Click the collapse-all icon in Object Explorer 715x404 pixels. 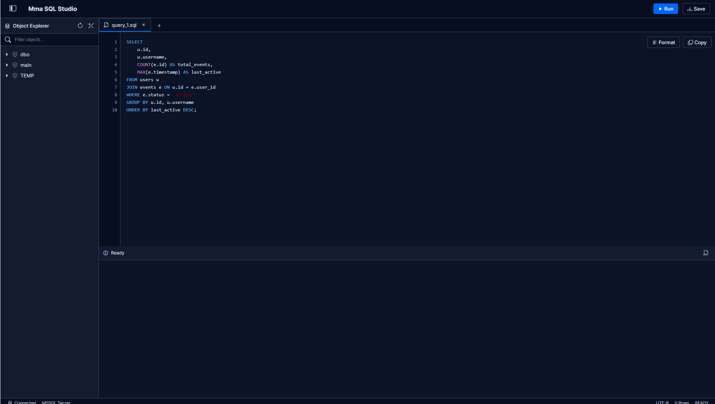pos(91,26)
